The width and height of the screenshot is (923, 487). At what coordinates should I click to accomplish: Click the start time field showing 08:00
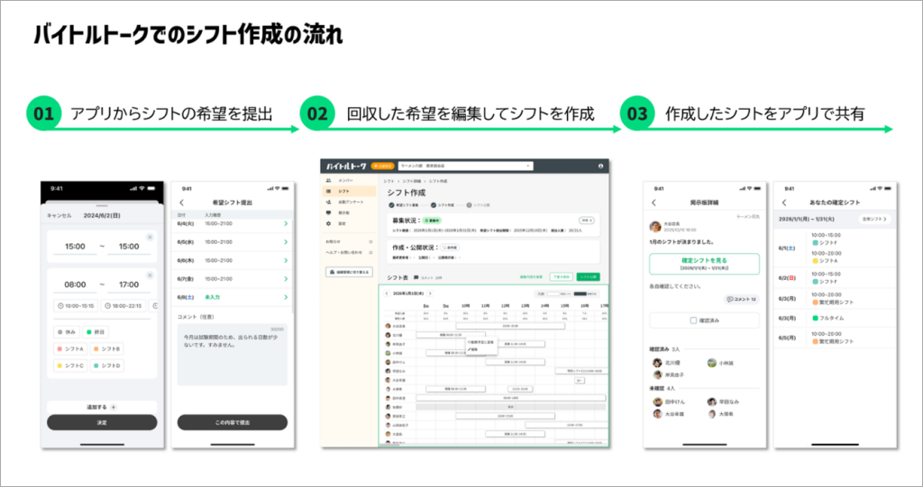click(76, 284)
